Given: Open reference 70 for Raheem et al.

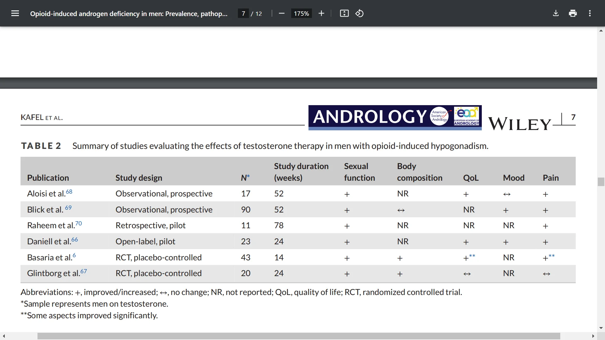Looking at the screenshot, I should (78, 223).
